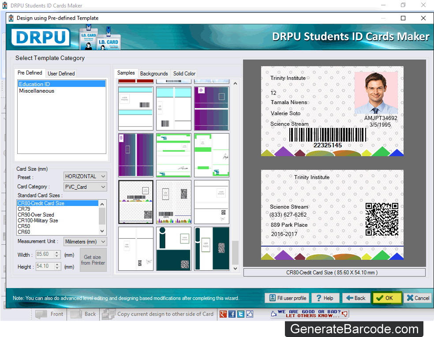This screenshot has width=434, height=337.
Task: Click the OK button
Action: point(387,298)
